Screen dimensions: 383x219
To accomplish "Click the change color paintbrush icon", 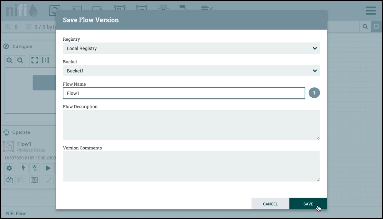I will tap(49, 180).
